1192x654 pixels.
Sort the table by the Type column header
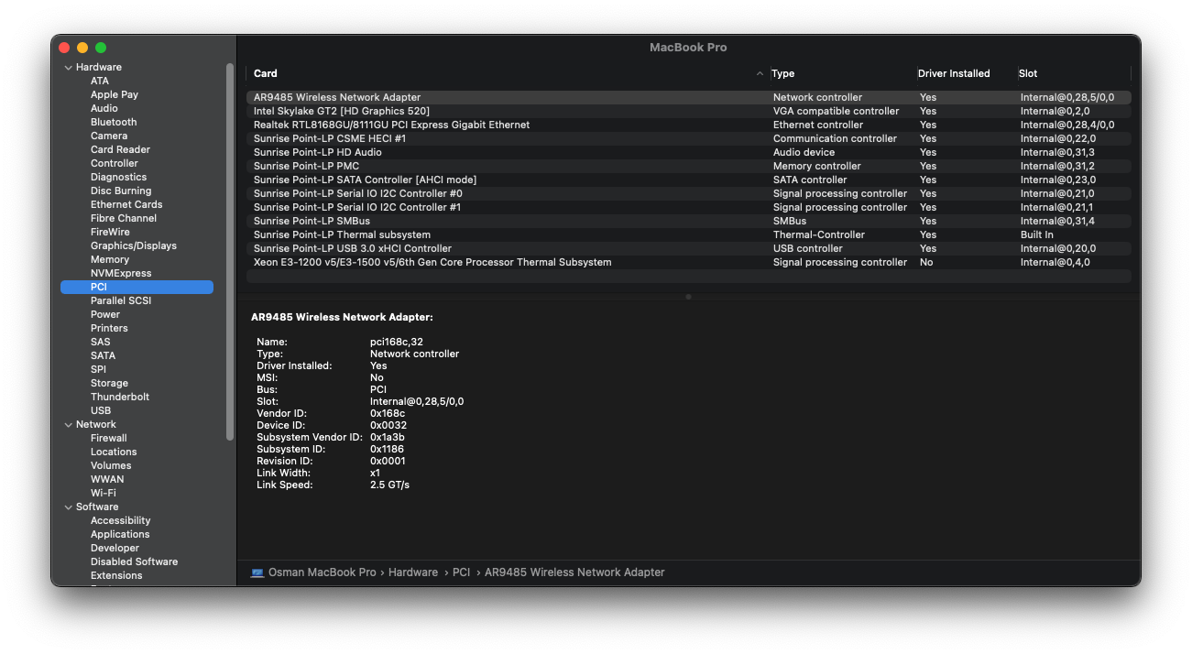(x=782, y=73)
